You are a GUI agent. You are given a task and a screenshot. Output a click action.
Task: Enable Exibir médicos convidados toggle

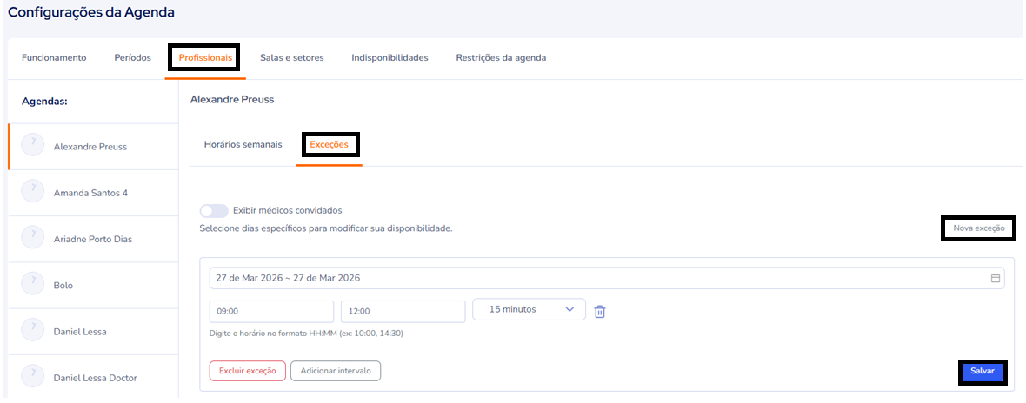tap(214, 210)
